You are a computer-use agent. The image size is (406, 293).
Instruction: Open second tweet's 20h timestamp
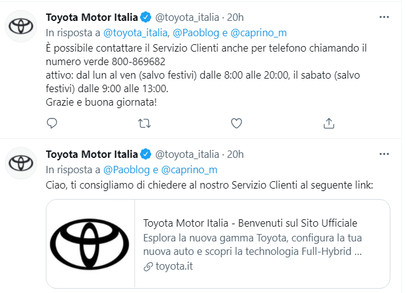(x=235, y=154)
